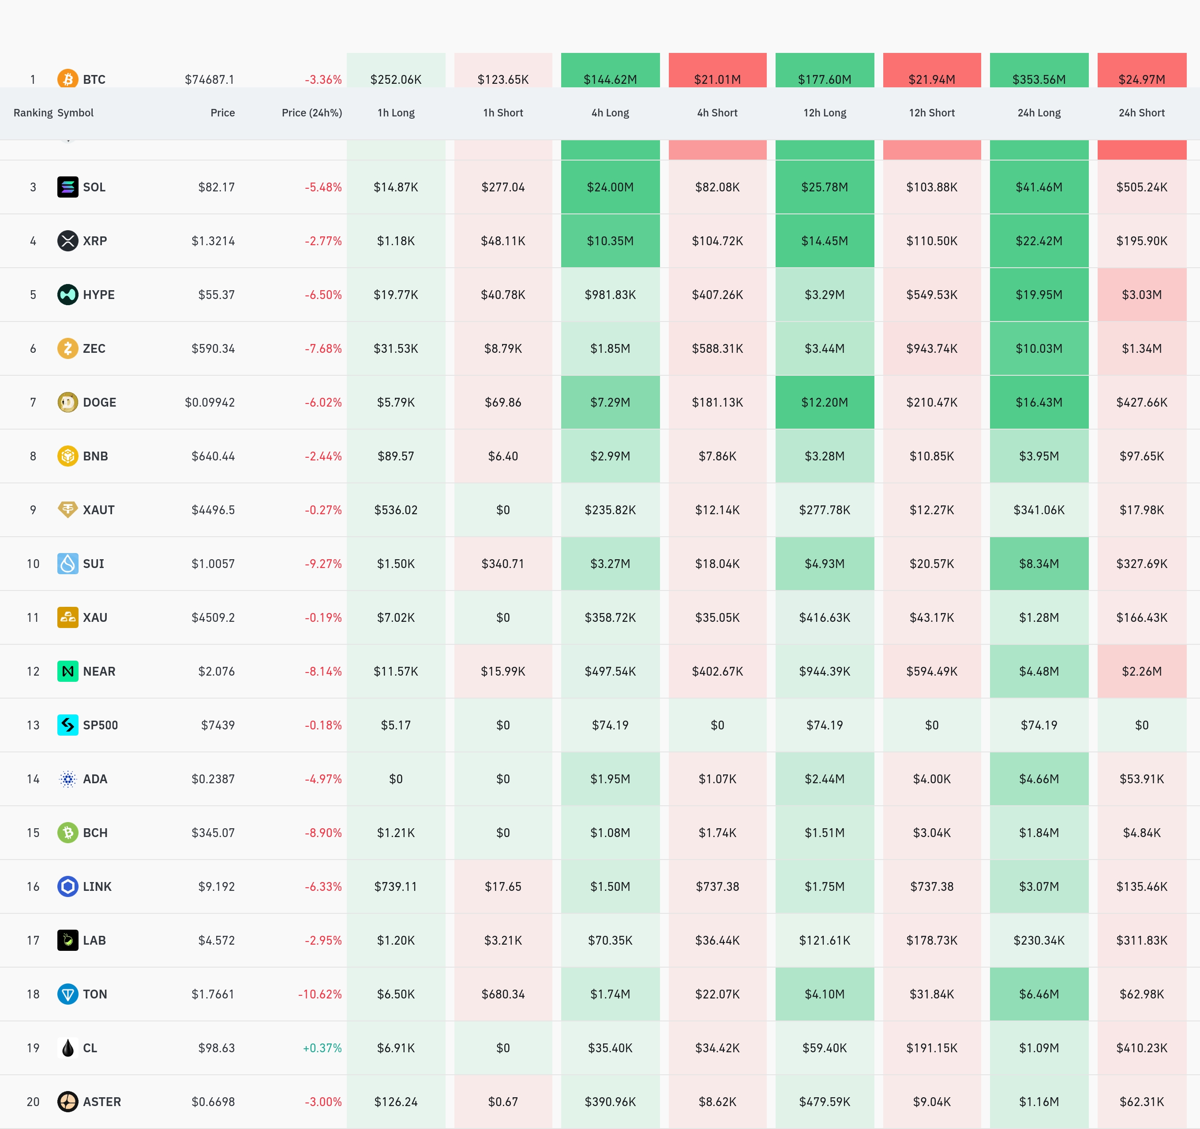This screenshot has height=1129, width=1200.
Task: Click the TON Toncoin icon
Action: (x=67, y=994)
